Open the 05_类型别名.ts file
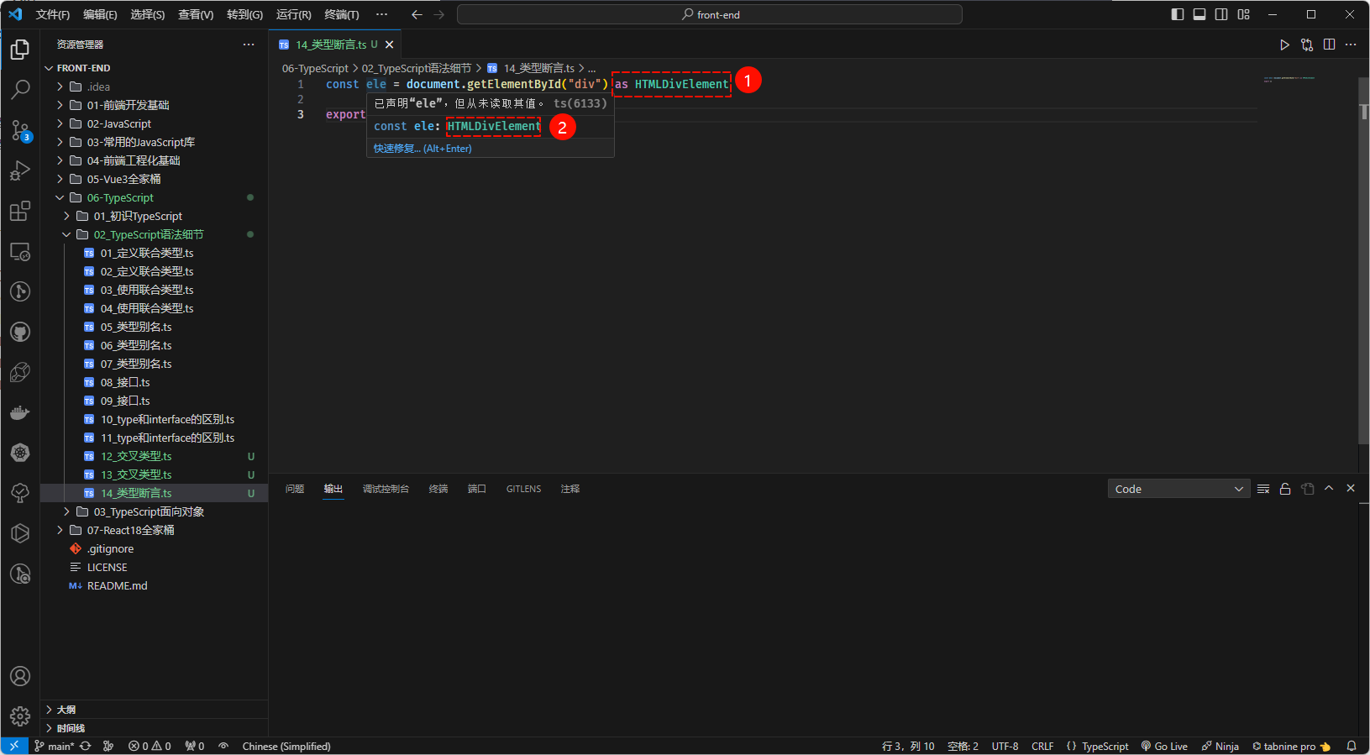1370x755 pixels. point(136,327)
